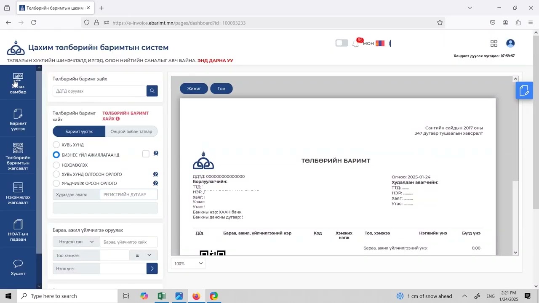Viewport: 539px width, 303px height.
Task: Open the apps grid icon in header
Action: [494, 43]
